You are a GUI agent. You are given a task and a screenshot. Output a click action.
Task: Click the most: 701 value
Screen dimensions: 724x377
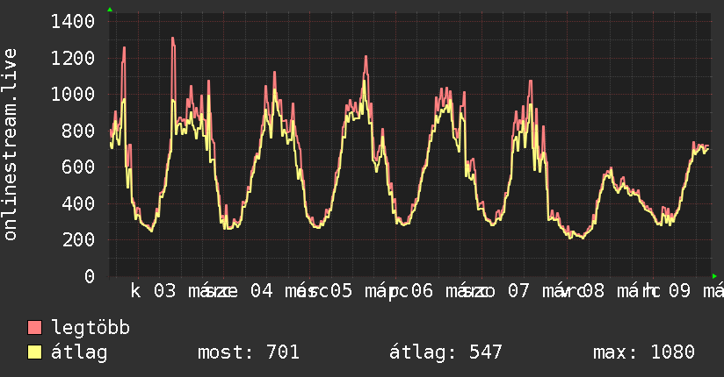click(x=249, y=352)
